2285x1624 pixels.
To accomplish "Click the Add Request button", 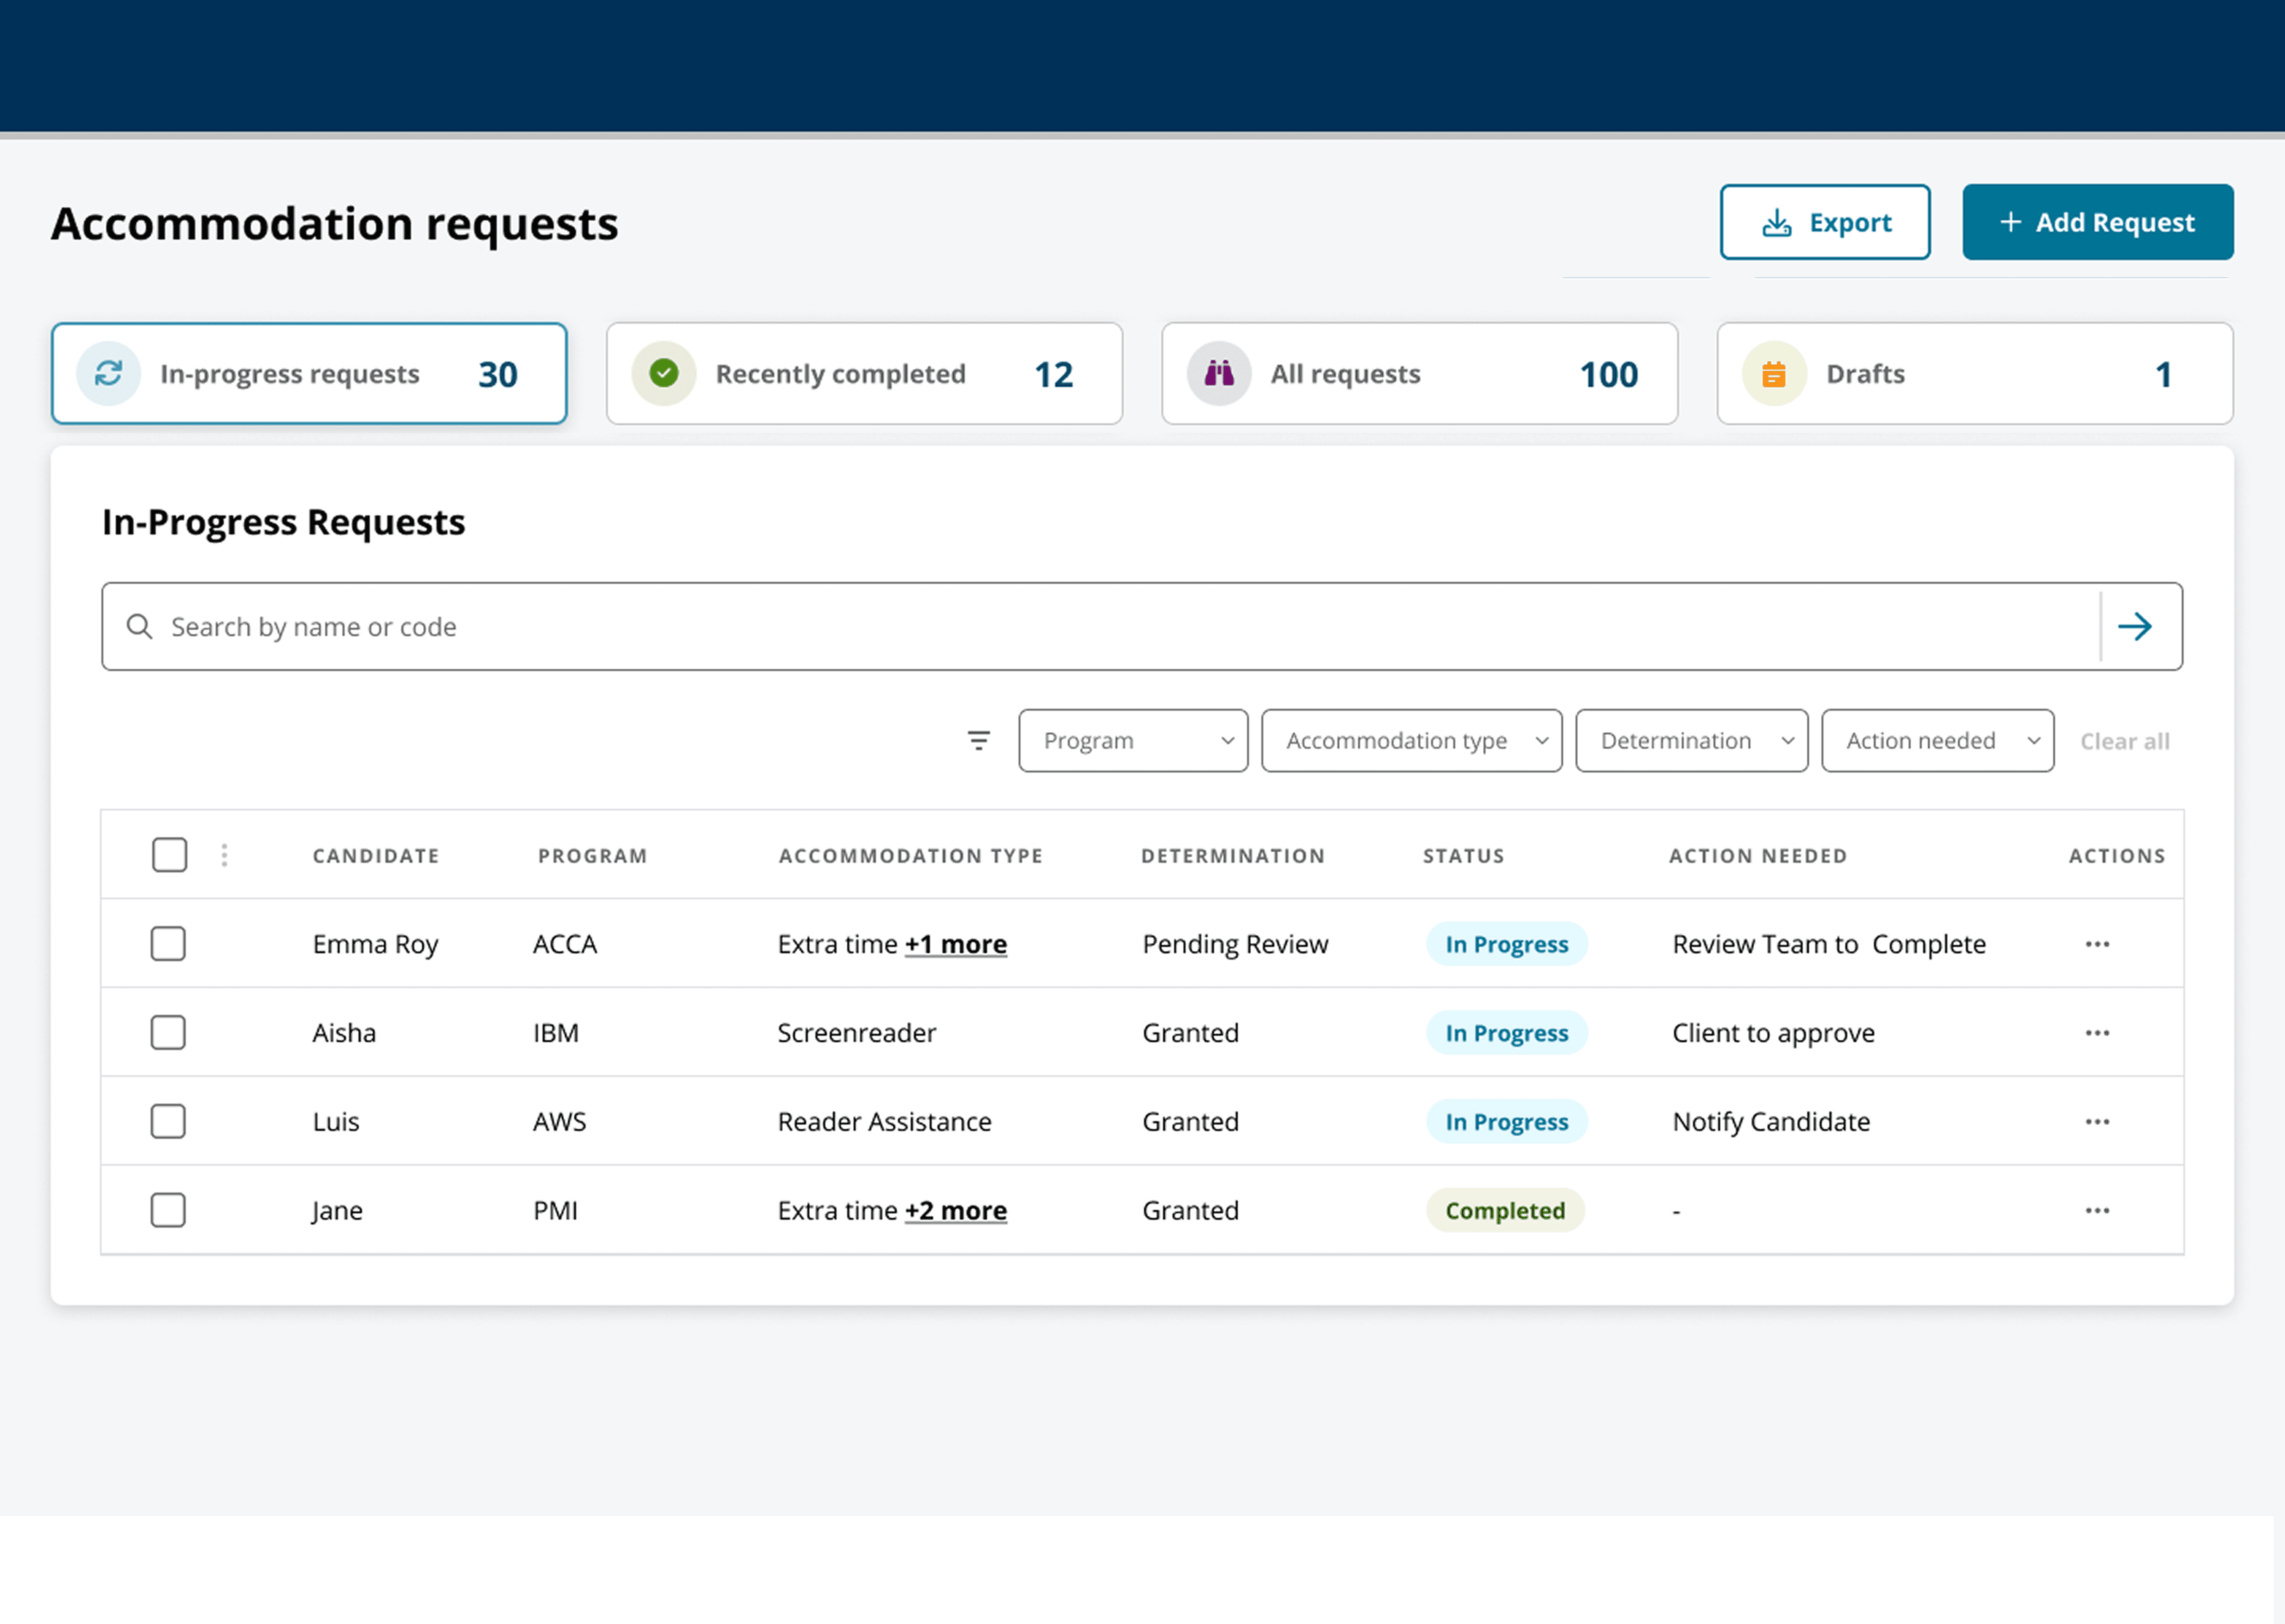I will pyautogui.click(x=2097, y=222).
